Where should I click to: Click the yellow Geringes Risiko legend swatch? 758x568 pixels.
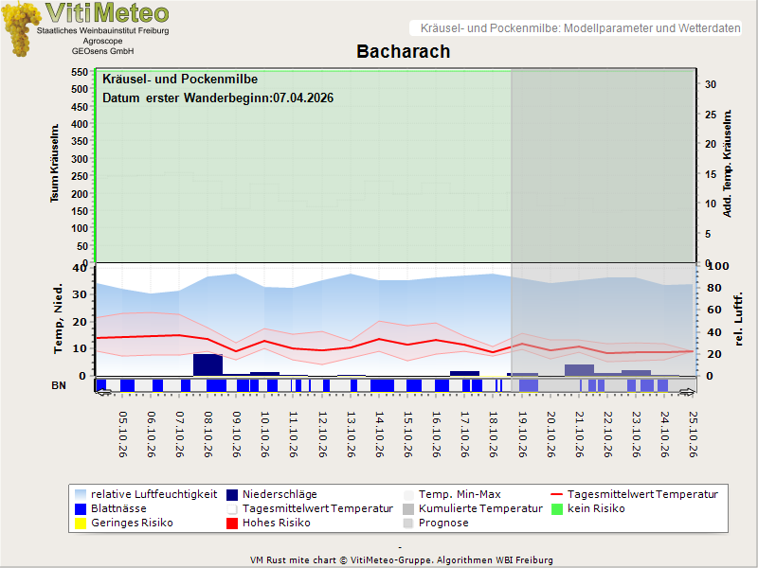[81, 524]
